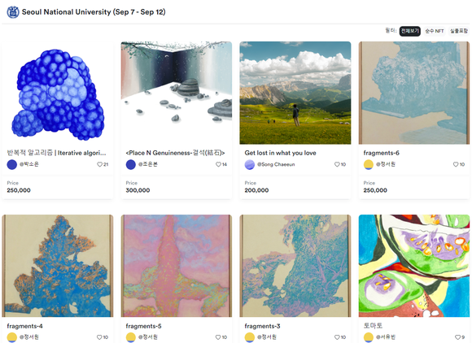Click the fragments-5 title

pyautogui.click(x=143, y=326)
